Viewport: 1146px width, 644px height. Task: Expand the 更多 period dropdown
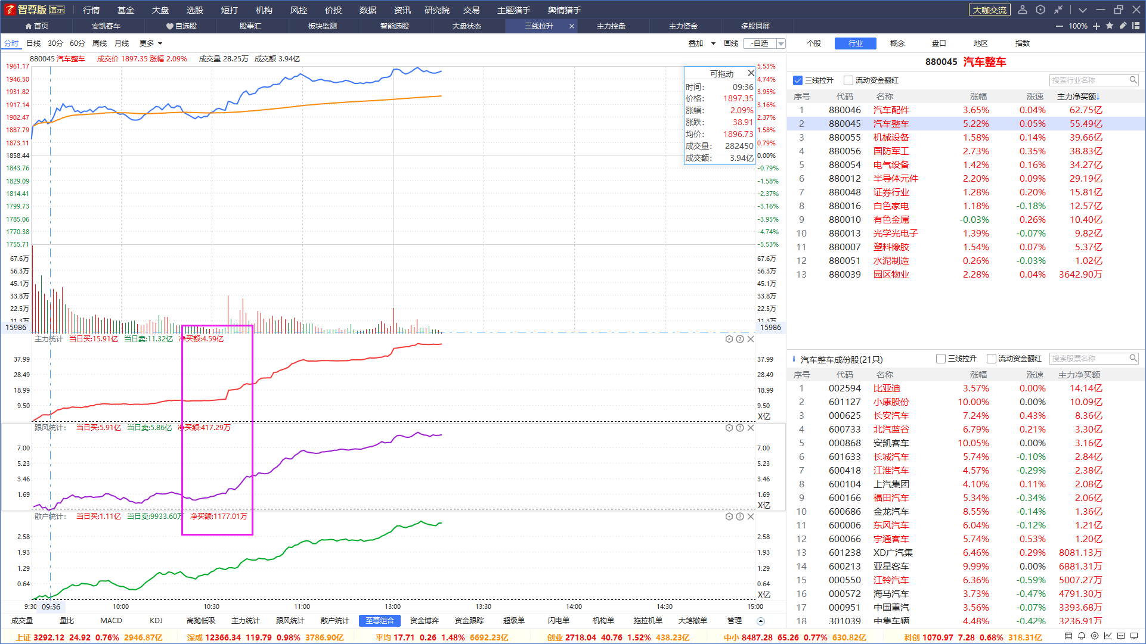click(151, 43)
